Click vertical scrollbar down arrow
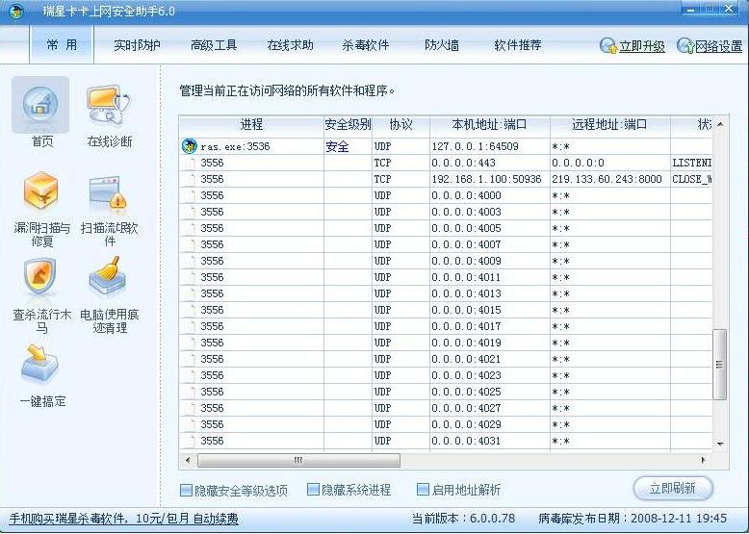The height and width of the screenshot is (534, 749). click(720, 444)
